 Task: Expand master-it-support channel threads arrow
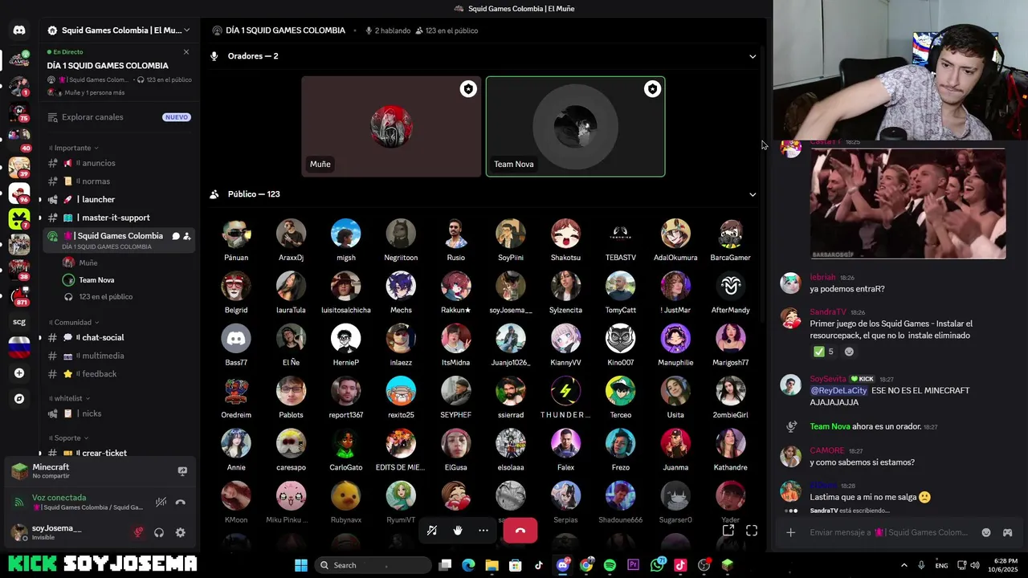40,218
